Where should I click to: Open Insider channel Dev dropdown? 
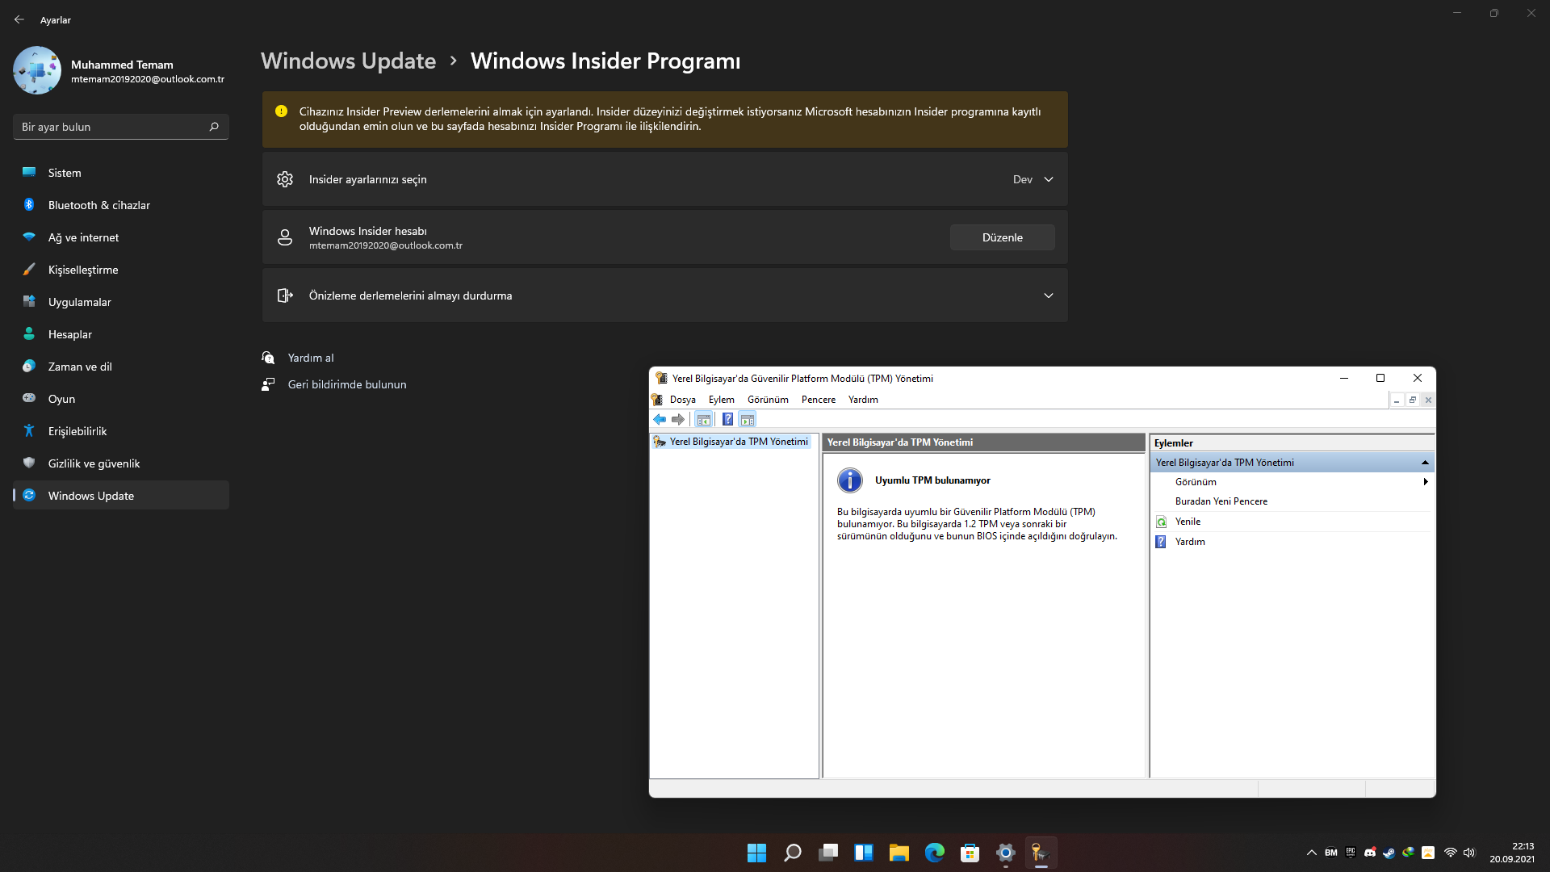coord(1033,179)
